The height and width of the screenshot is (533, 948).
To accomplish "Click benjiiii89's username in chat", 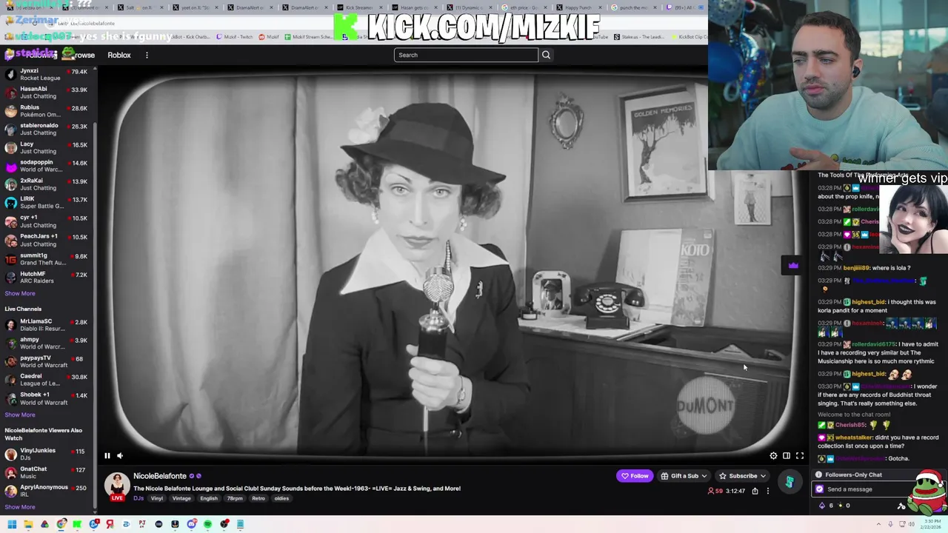I will [855, 268].
